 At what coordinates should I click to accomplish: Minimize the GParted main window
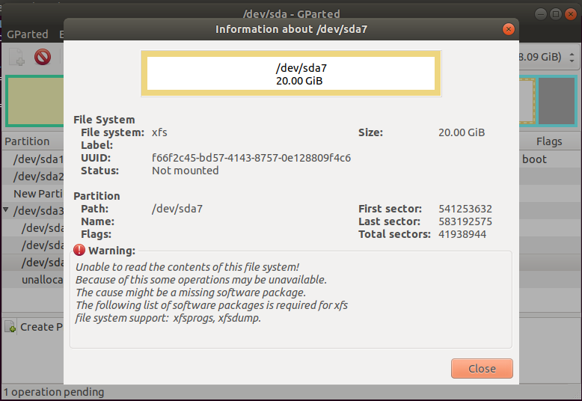pos(541,13)
